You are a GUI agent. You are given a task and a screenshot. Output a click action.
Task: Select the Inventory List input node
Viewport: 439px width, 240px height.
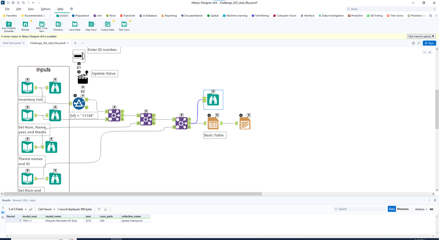point(27,88)
